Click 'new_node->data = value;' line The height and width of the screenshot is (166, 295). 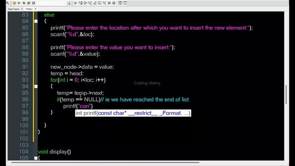[82, 67]
